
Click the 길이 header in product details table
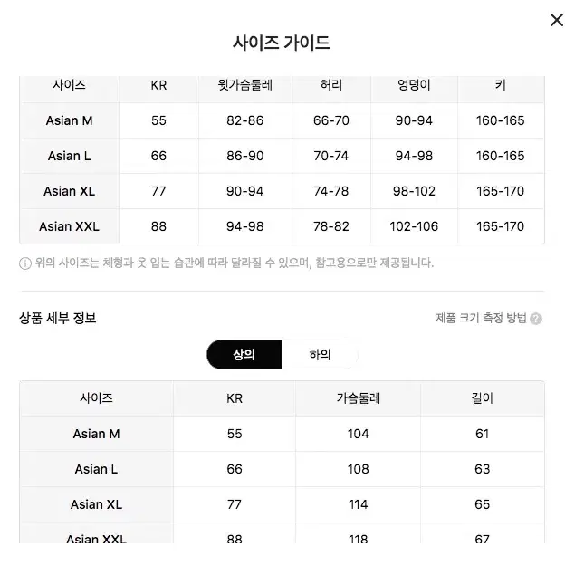(x=482, y=398)
